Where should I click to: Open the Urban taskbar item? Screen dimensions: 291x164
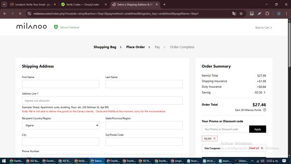[x=241, y=161]
